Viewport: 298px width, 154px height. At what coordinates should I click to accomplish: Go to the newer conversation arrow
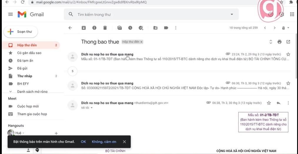click(265, 28)
